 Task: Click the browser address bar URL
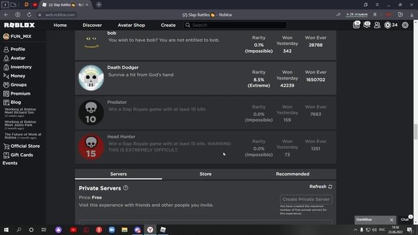click(x=59, y=14)
